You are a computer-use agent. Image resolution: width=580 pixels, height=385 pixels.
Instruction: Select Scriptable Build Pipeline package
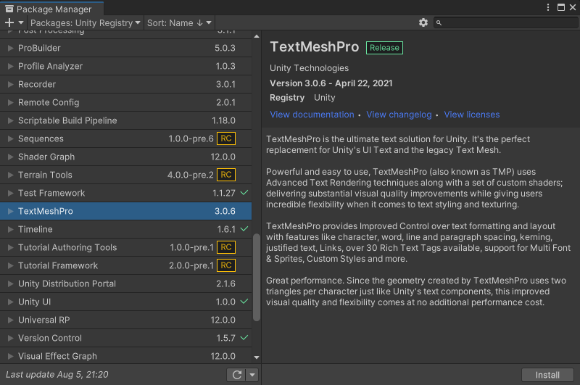coord(125,120)
